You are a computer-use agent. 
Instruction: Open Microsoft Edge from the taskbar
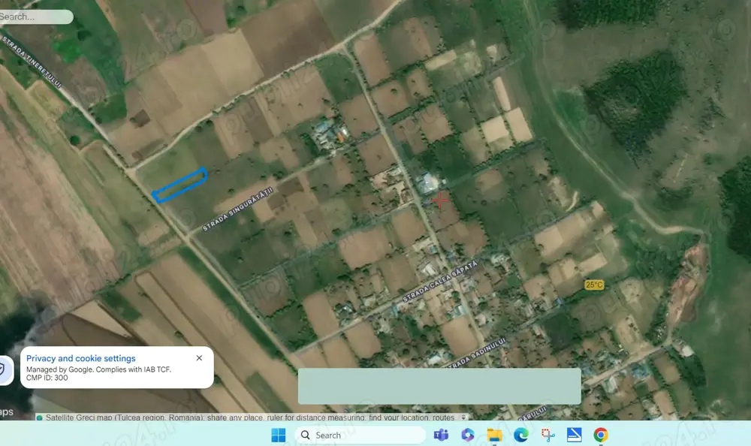[521, 435]
